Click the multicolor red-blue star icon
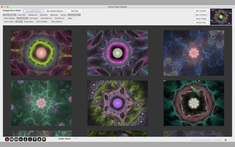235x147 pixels. click(x=35, y=139)
